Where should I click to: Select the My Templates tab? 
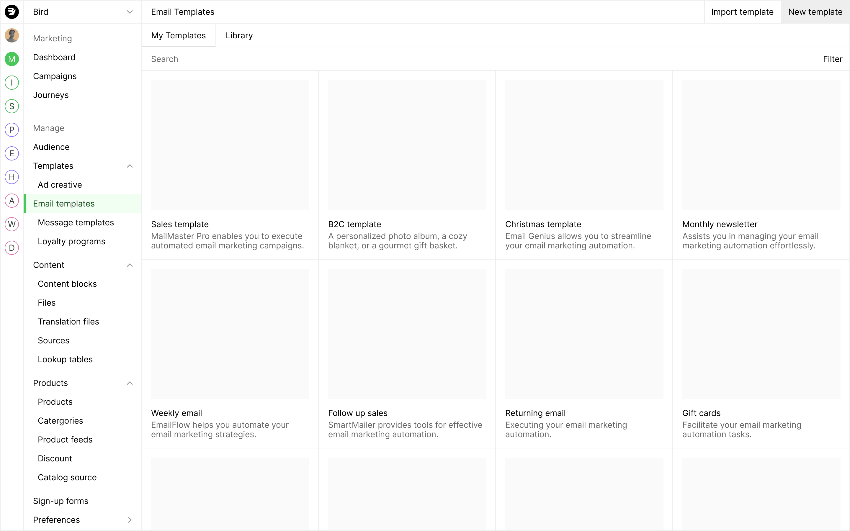point(179,35)
